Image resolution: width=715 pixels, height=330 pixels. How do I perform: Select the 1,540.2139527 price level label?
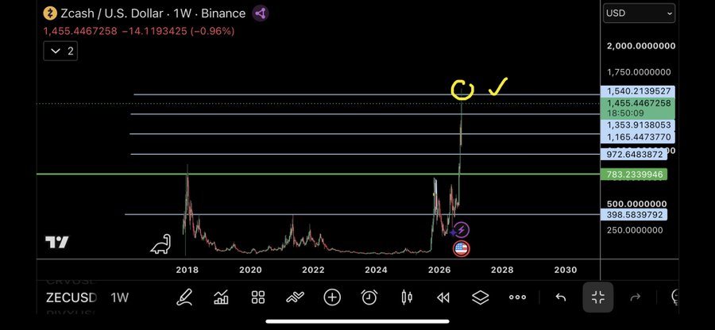pyautogui.click(x=637, y=91)
